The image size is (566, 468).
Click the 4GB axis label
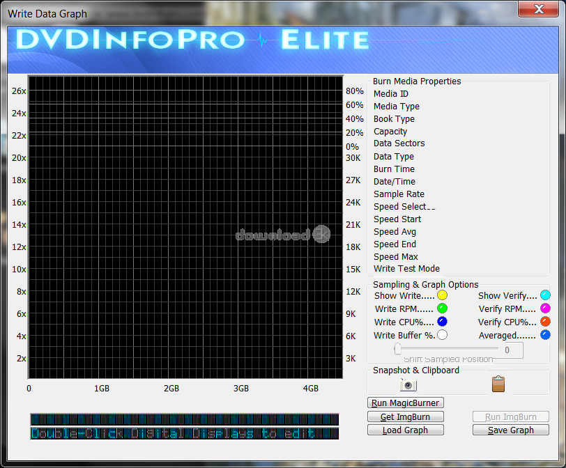pyautogui.click(x=310, y=389)
